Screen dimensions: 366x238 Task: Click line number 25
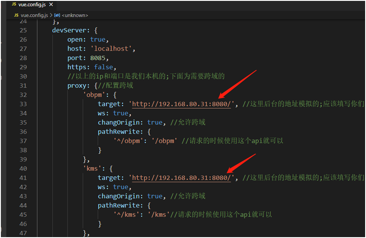[23, 30]
